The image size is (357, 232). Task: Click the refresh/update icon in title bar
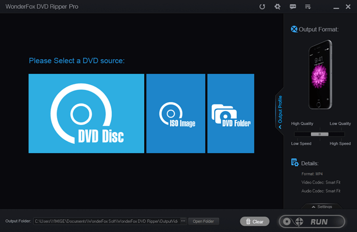(x=262, y=7)
